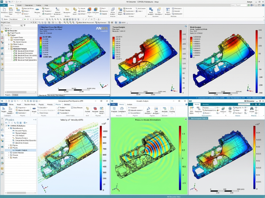Expand the Thermal Analysis node in Project Tree
The image size is (265, 198).
coord(9,40)
